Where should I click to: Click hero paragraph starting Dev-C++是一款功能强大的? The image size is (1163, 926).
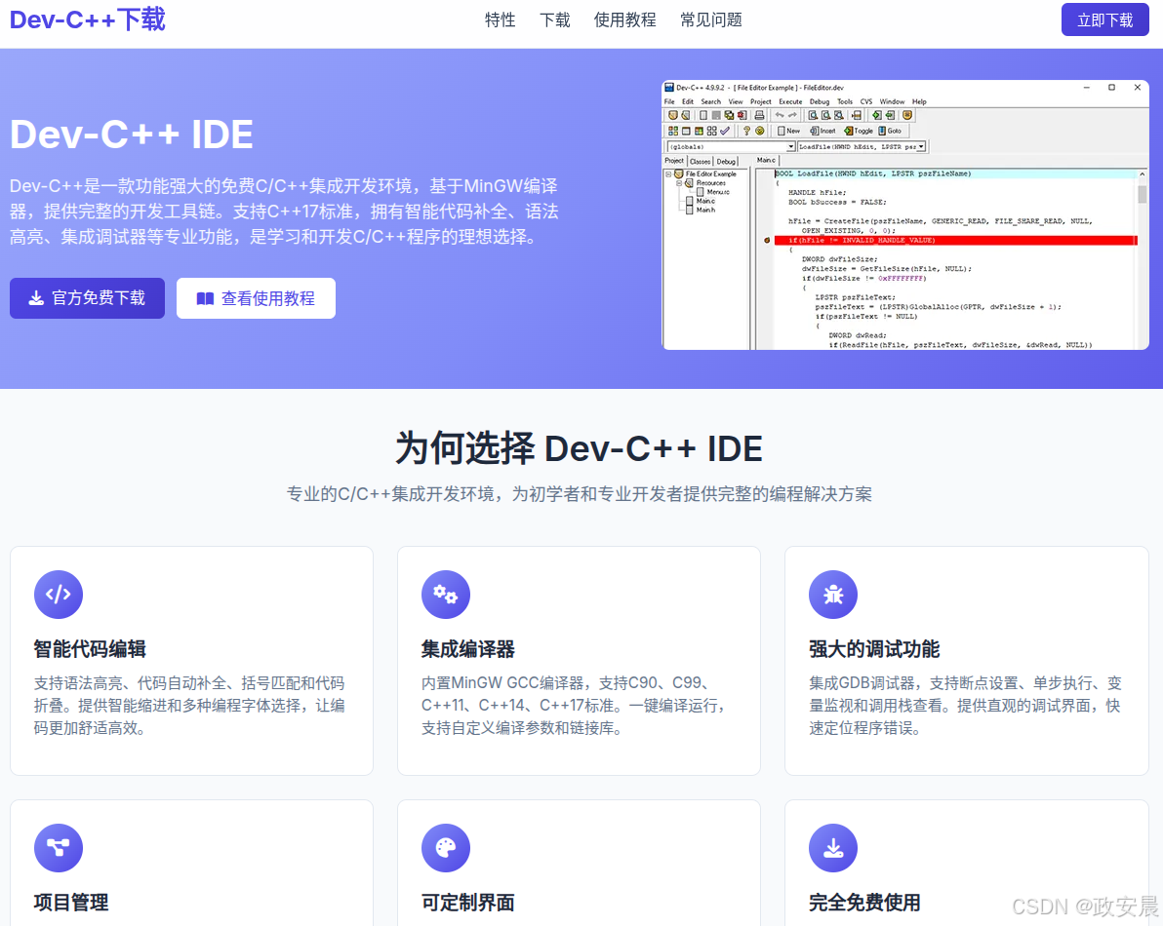284,212
